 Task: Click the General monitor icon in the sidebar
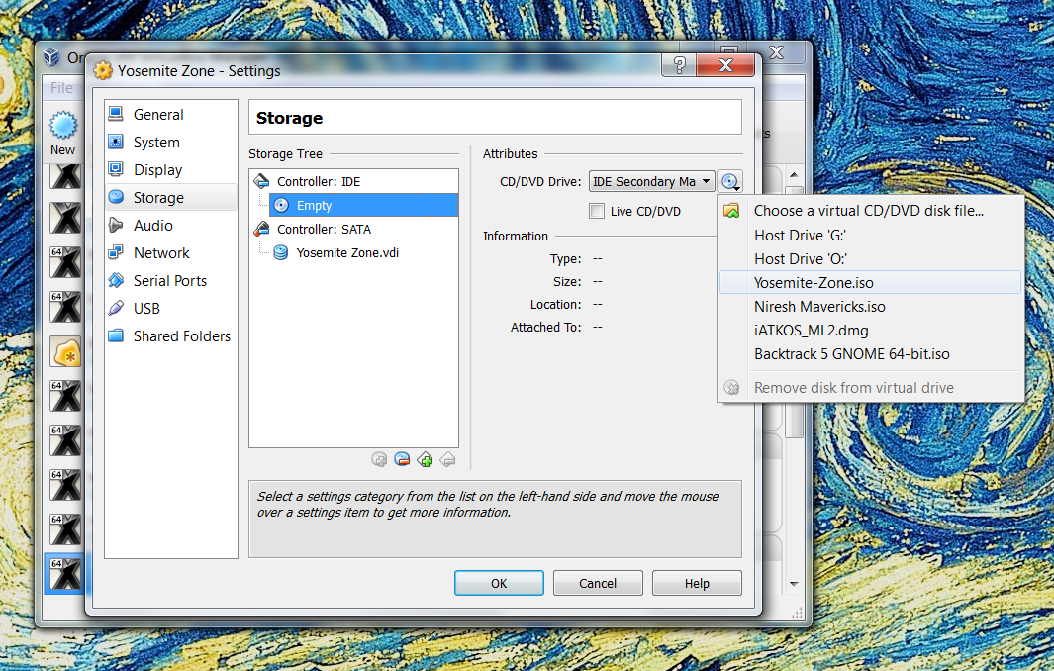(117, 114)
